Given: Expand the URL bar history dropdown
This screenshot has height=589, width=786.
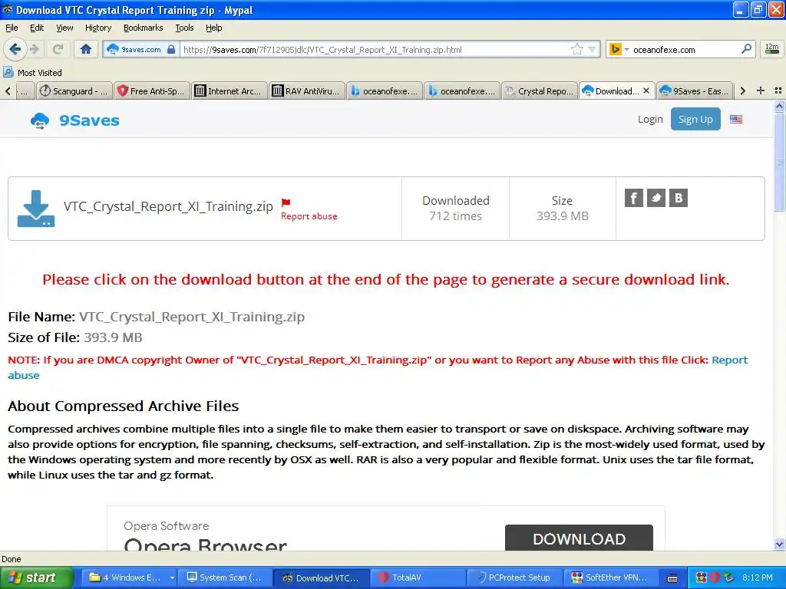Looking at the screenshot, I should [x=592, y=50].
